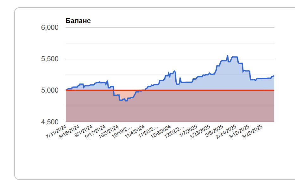Screen dimensions: 295x191
Task: Click the 8/16/2024 date label
Action: click(x=69, y=132)
